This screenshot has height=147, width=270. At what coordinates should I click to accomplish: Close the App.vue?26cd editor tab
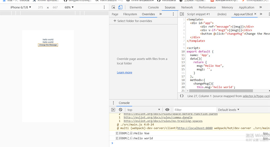click(x=255, y=14)
